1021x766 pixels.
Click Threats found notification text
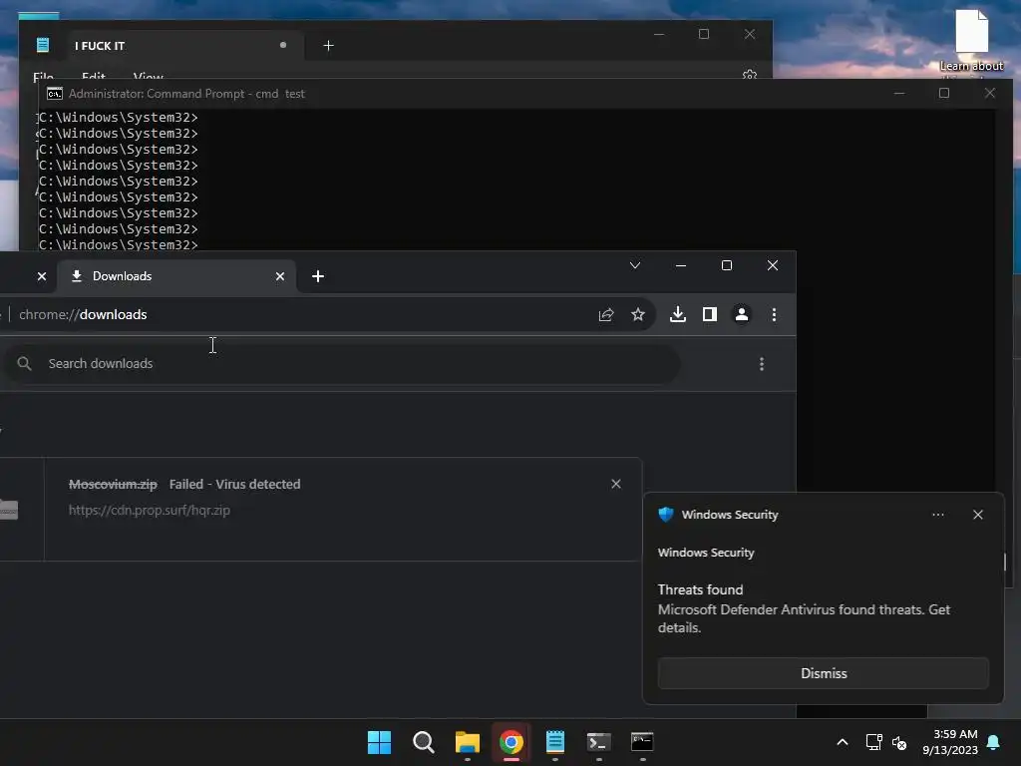click(700, 589)
